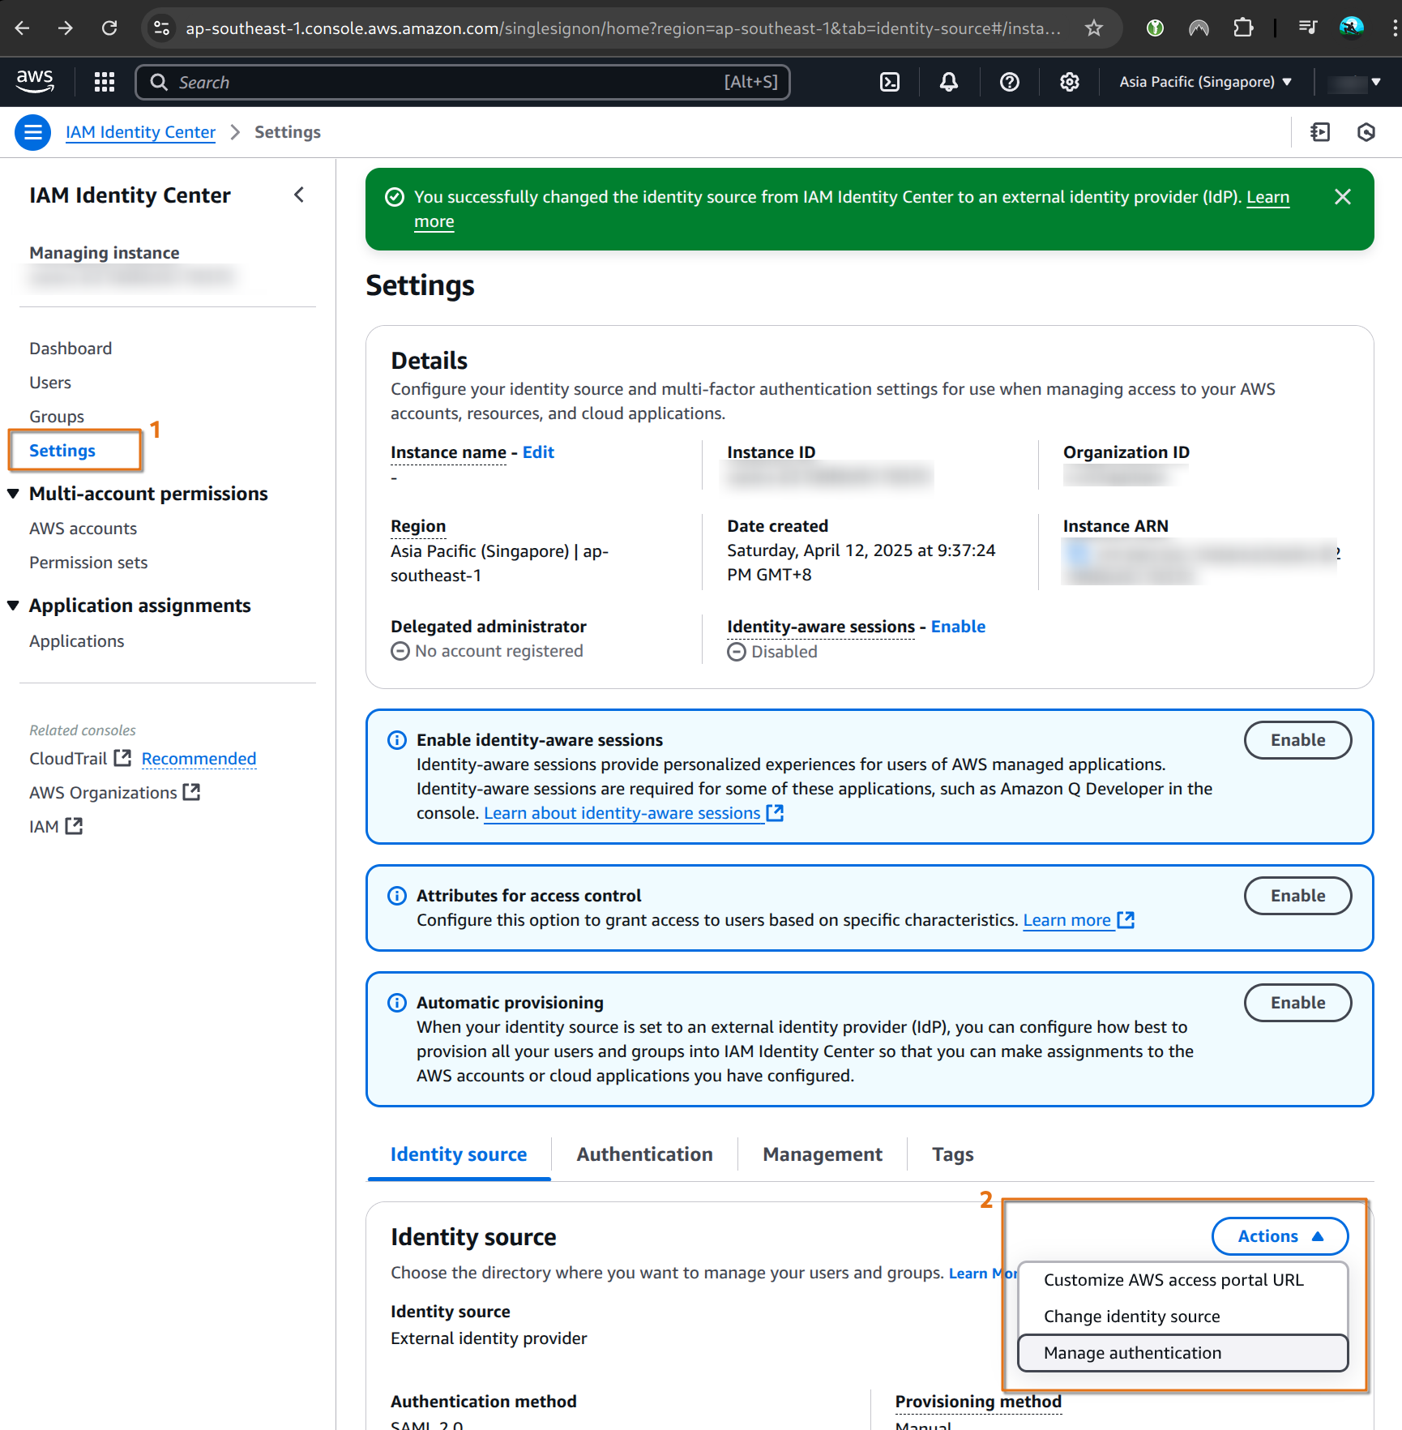1402x1430 pixels.
Task: Open Learn more link for access control attributes
Action: tap(1079, 920)
